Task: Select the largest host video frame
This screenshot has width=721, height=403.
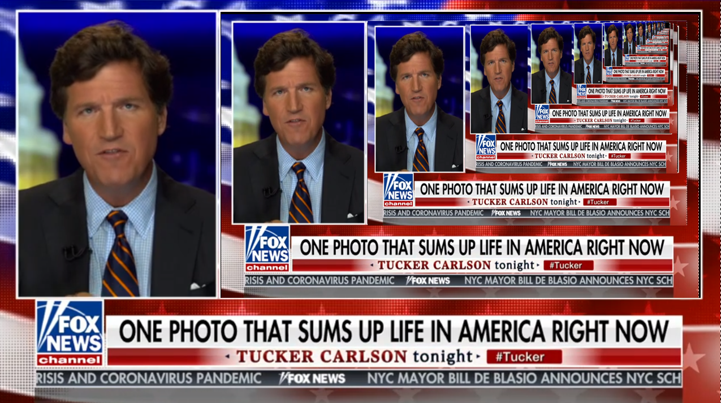Action: click(117, 154)
